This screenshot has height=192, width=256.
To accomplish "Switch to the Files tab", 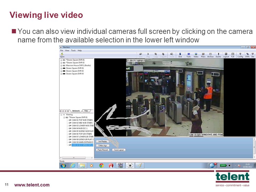I will point(86,111).
